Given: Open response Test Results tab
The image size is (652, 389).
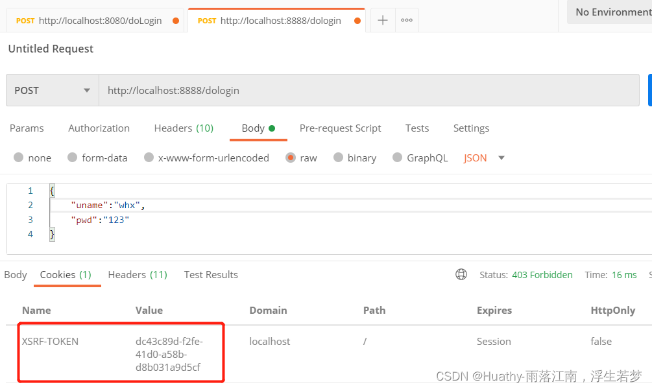Looking at the screenshot, I should (211, 274).
